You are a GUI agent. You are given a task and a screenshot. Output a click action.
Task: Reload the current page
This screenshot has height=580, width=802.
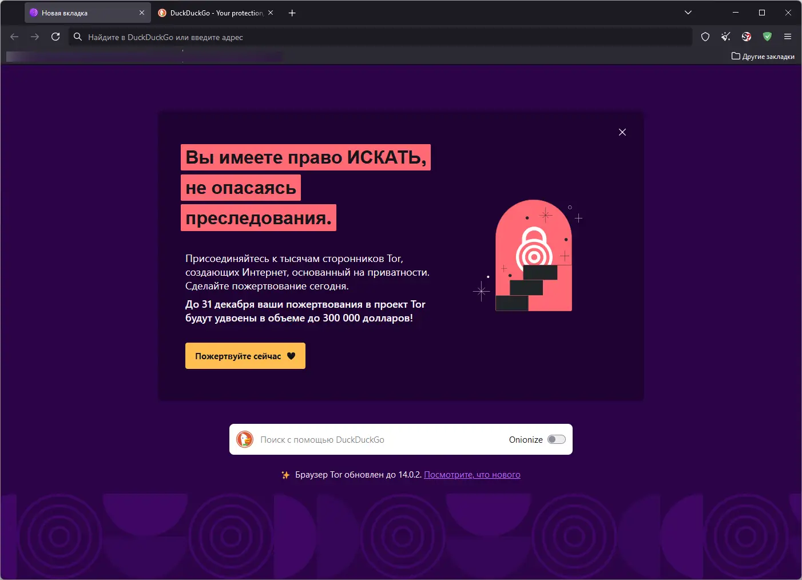point(55,37)
